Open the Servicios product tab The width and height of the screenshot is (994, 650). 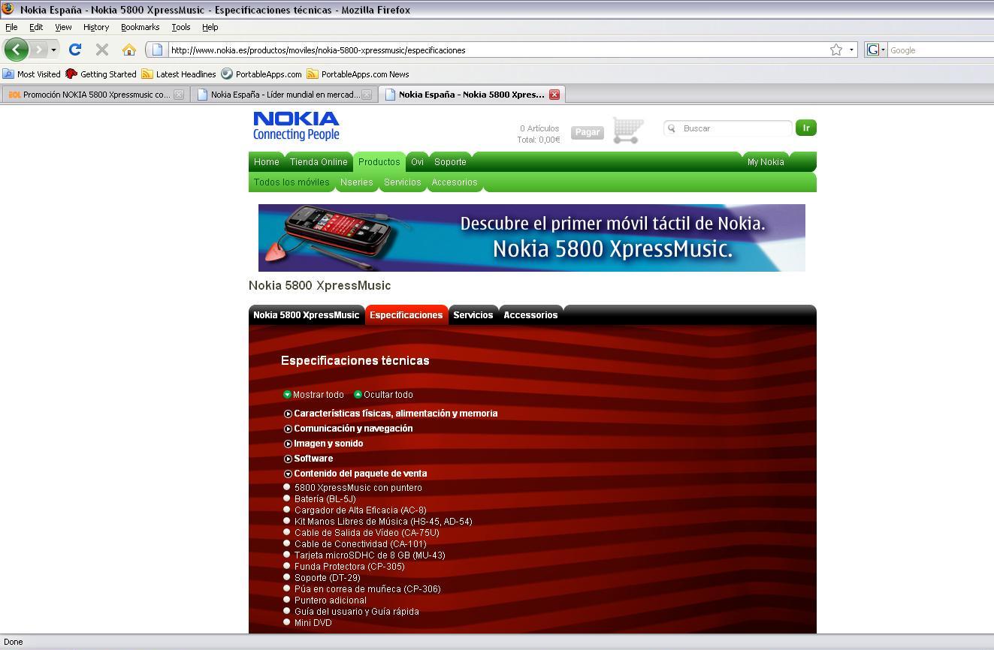click(473, 315)
